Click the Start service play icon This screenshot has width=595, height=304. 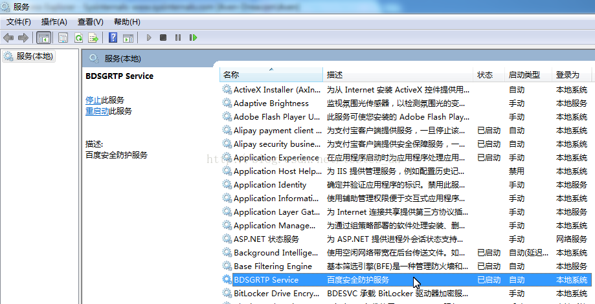point(149,38)
